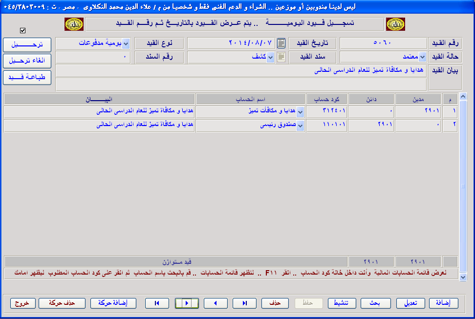Open account dropdown for هدايا و مكافآت تميز

tap(301, 112)
